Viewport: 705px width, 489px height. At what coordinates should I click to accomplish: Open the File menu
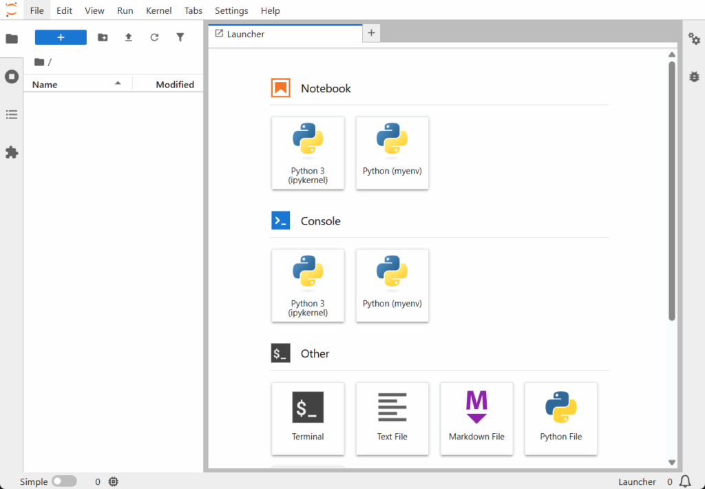coord(37,10)
